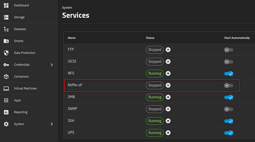The image size is (255, 142).
Task: Open Shares from the sidebar
Action: tap(29, 41)
